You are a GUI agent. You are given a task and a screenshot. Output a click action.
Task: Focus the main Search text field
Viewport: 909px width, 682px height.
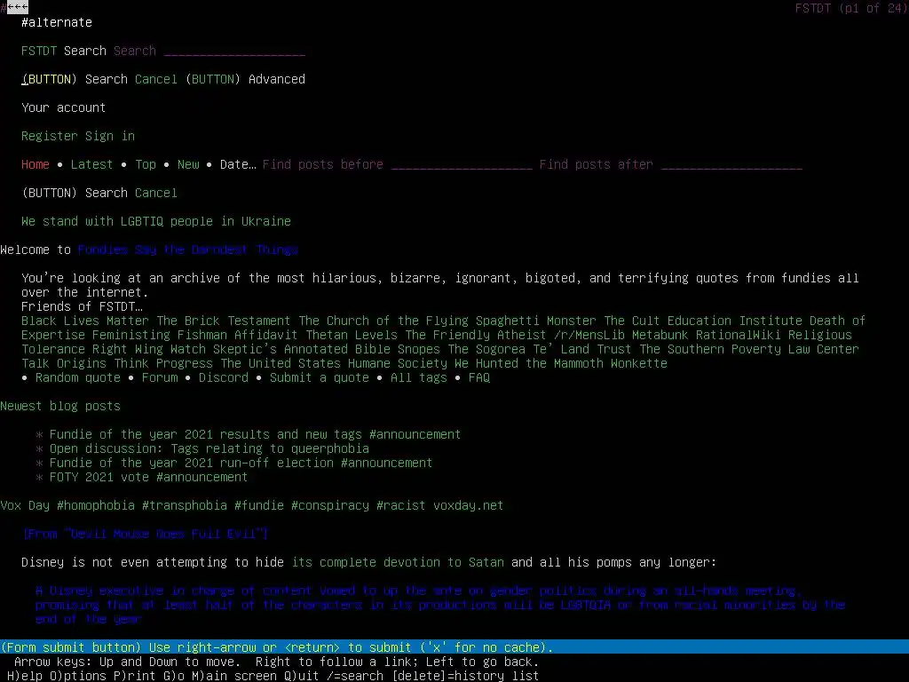point(234,51)
